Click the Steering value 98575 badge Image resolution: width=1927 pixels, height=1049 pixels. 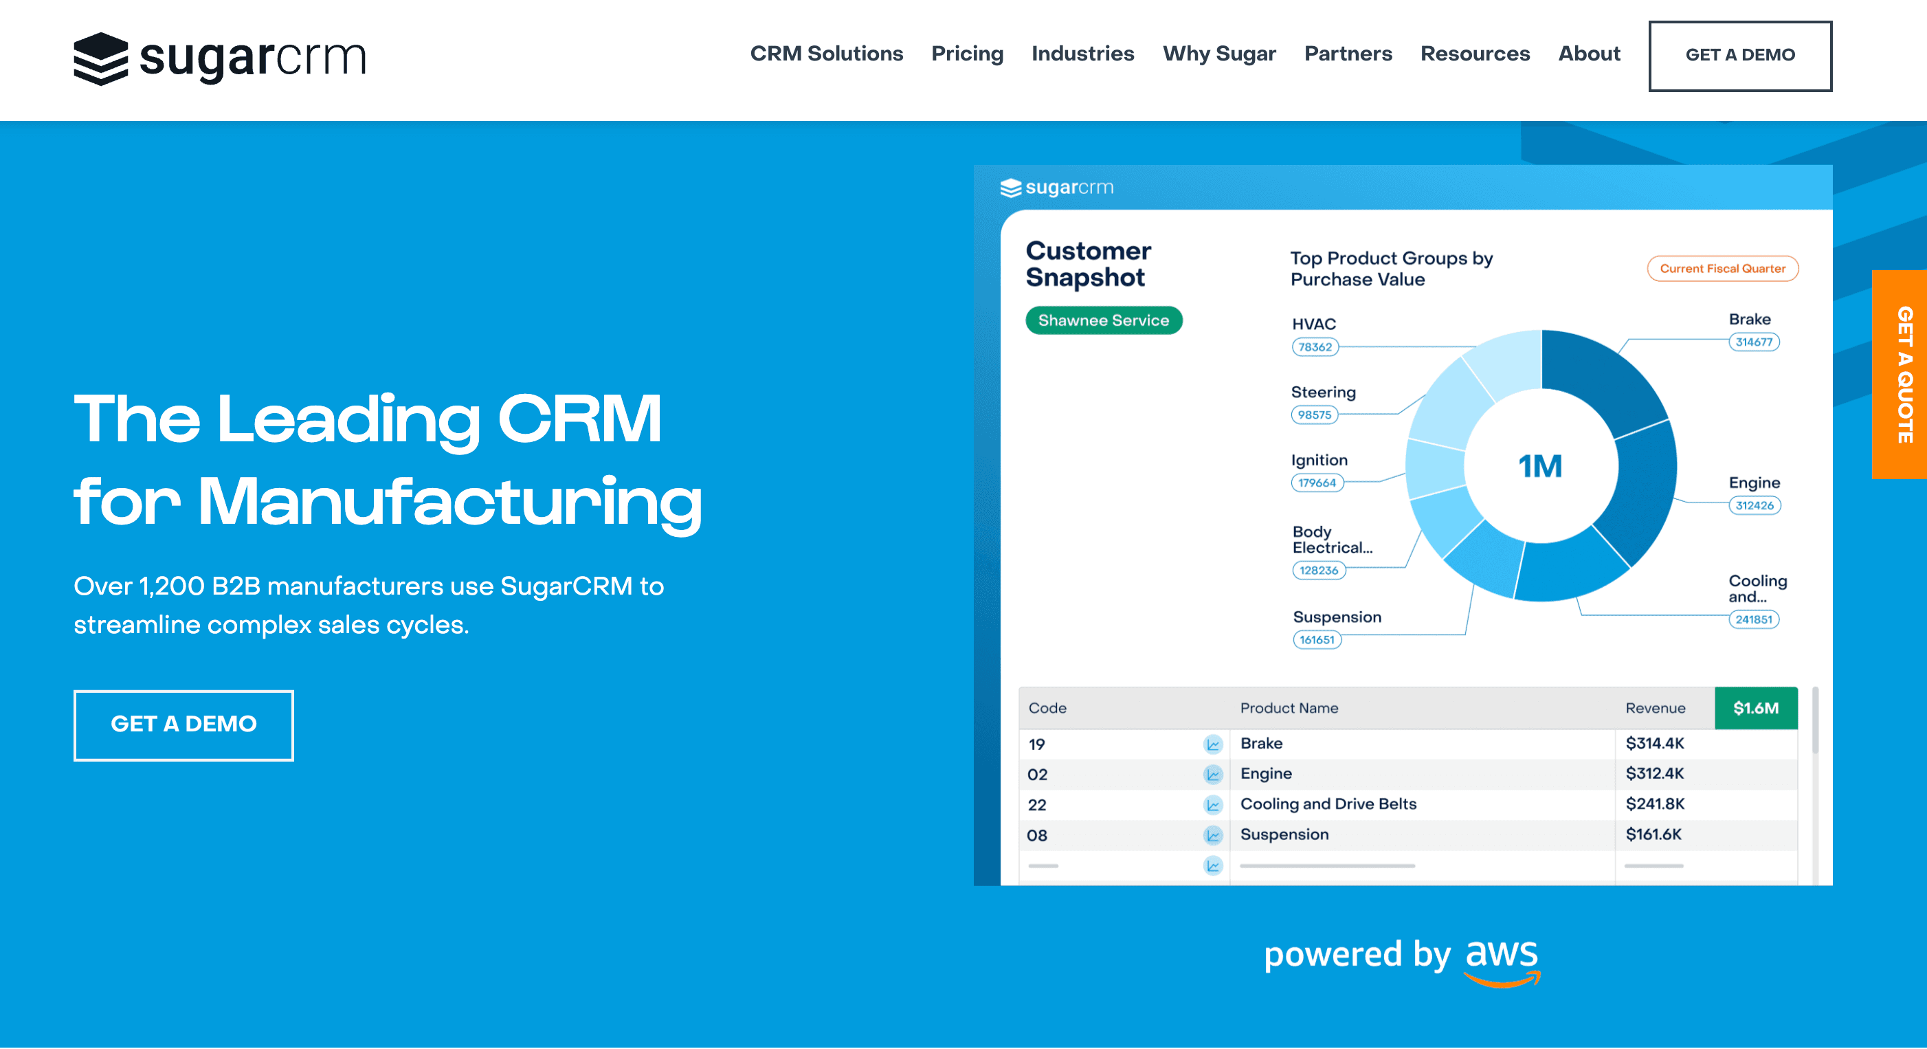1313,415
